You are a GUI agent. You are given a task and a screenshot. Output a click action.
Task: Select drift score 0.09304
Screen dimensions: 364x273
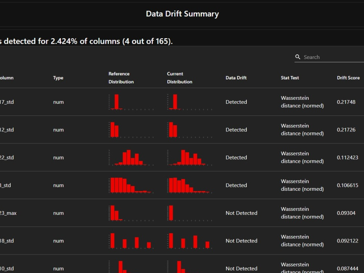tap(346, 213)
